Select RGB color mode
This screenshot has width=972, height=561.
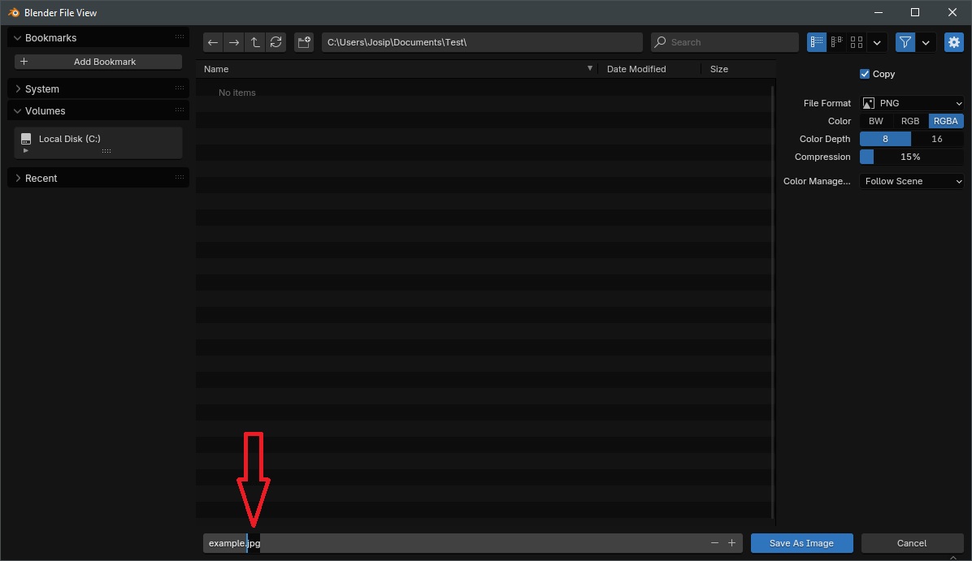(910, 121)
